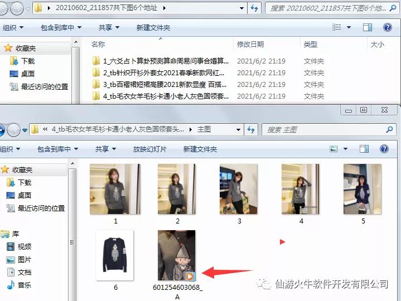Expand view options dropdown in front window
The height and width of the screenshot is (301, 401).
click(x=345, y=149)
